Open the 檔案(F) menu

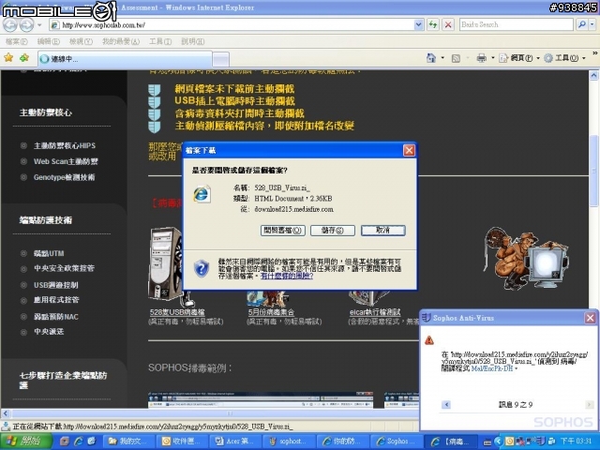[x=17, y=41]
